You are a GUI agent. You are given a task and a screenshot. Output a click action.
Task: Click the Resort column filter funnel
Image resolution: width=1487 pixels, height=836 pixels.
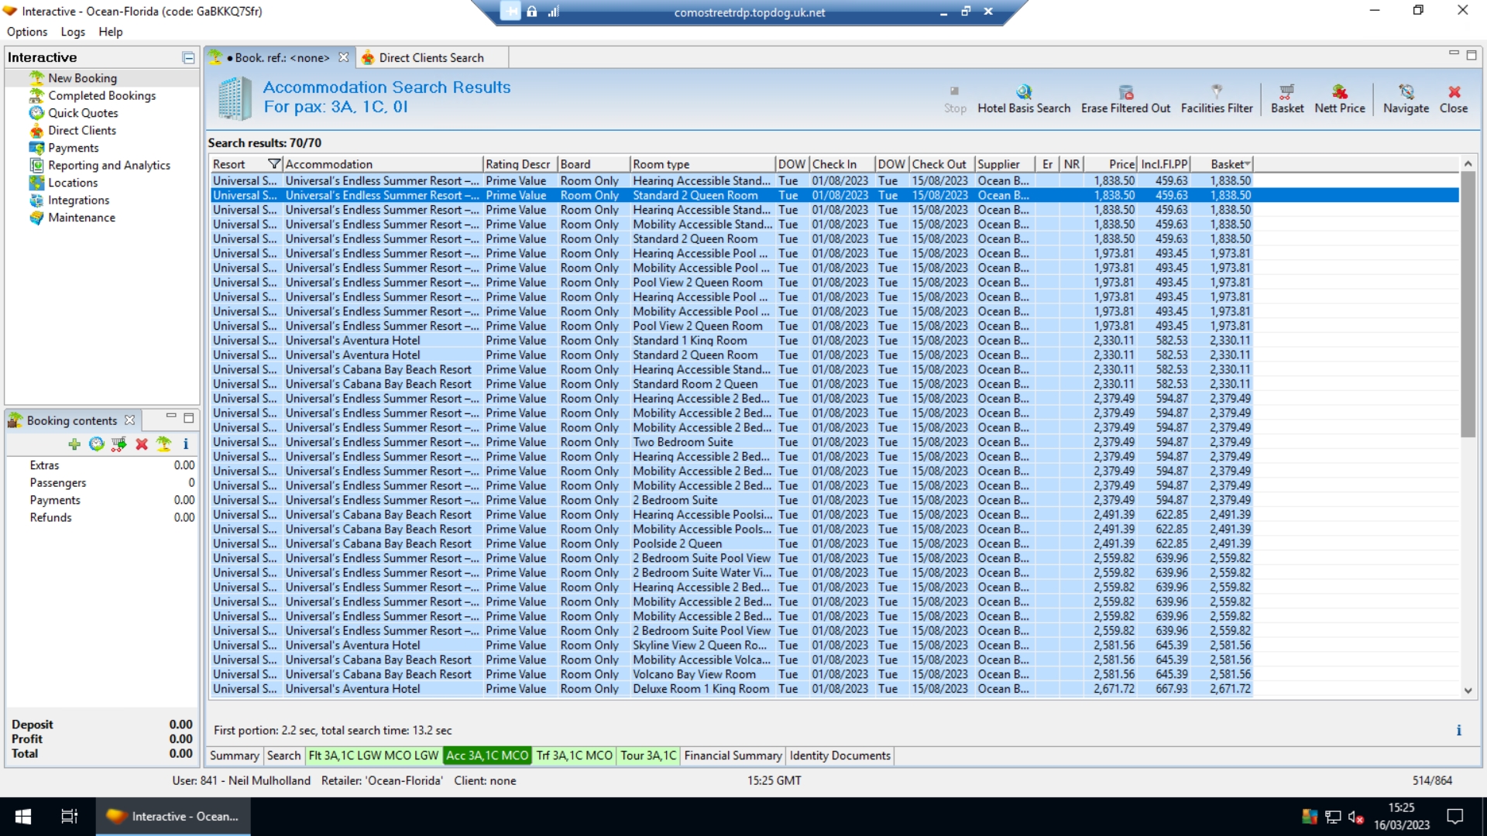click(273, 164)
